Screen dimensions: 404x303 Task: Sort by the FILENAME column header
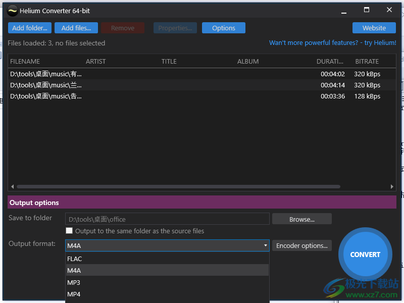coord(25,61)
